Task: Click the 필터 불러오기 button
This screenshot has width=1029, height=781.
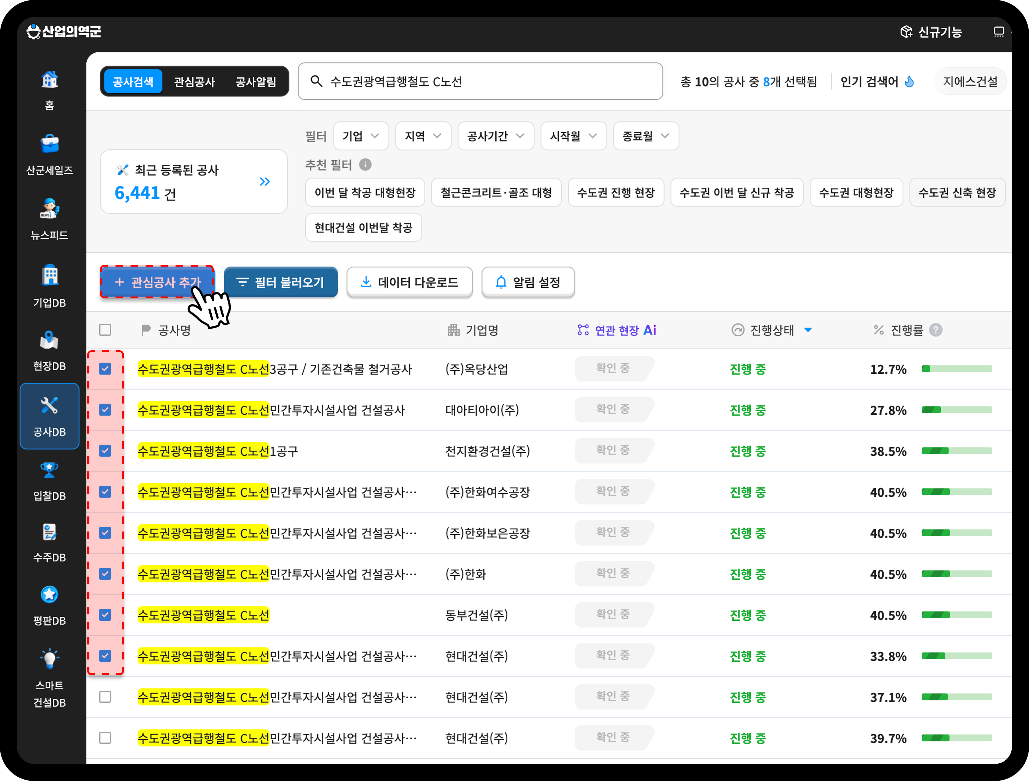Action: tap(281, 282)
